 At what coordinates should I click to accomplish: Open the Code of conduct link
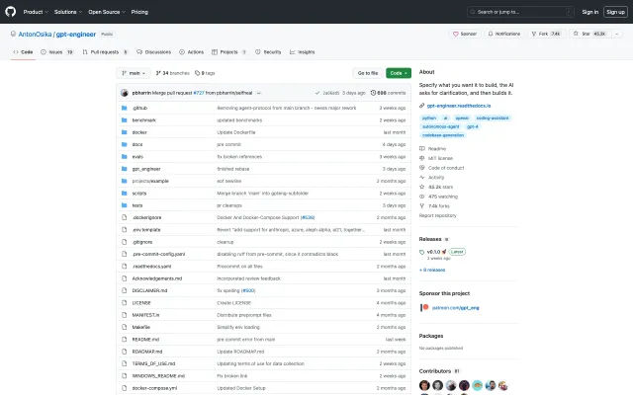click(446, 168)
